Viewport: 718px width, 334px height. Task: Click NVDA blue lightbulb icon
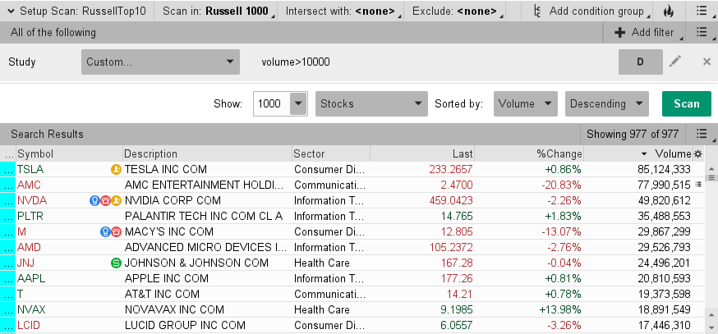click(x=94, y=201)
